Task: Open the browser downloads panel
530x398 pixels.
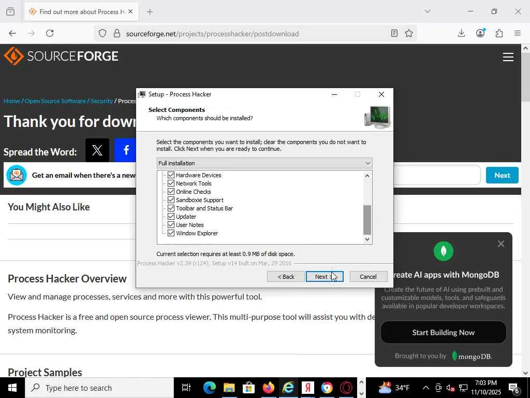Action: pyautogui.click(x=461, y=33)
